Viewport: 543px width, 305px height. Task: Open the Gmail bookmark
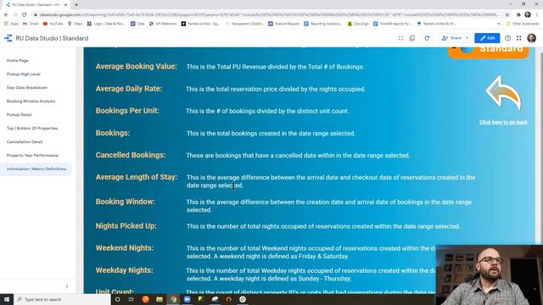[31, 24]
